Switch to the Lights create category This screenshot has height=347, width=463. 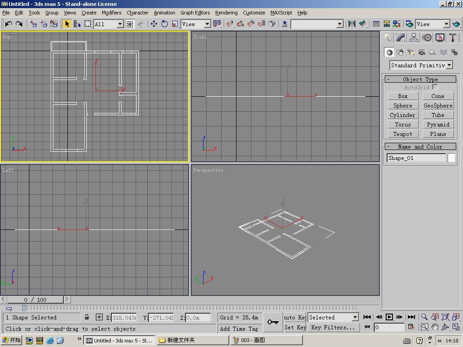tap(411, 52)
